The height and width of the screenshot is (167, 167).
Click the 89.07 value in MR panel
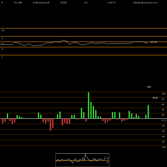click(x=155, y=98)
